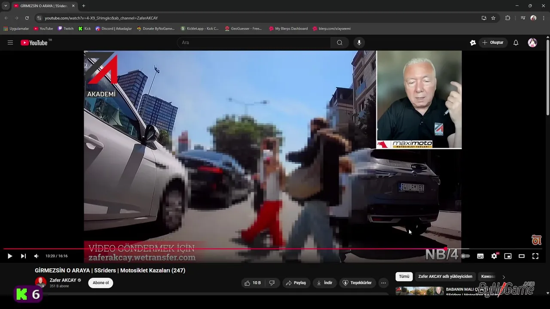The width and height of the screenshot is (550, 309).
Task: Start voice search with microphone
Action: tap(359, 42)
